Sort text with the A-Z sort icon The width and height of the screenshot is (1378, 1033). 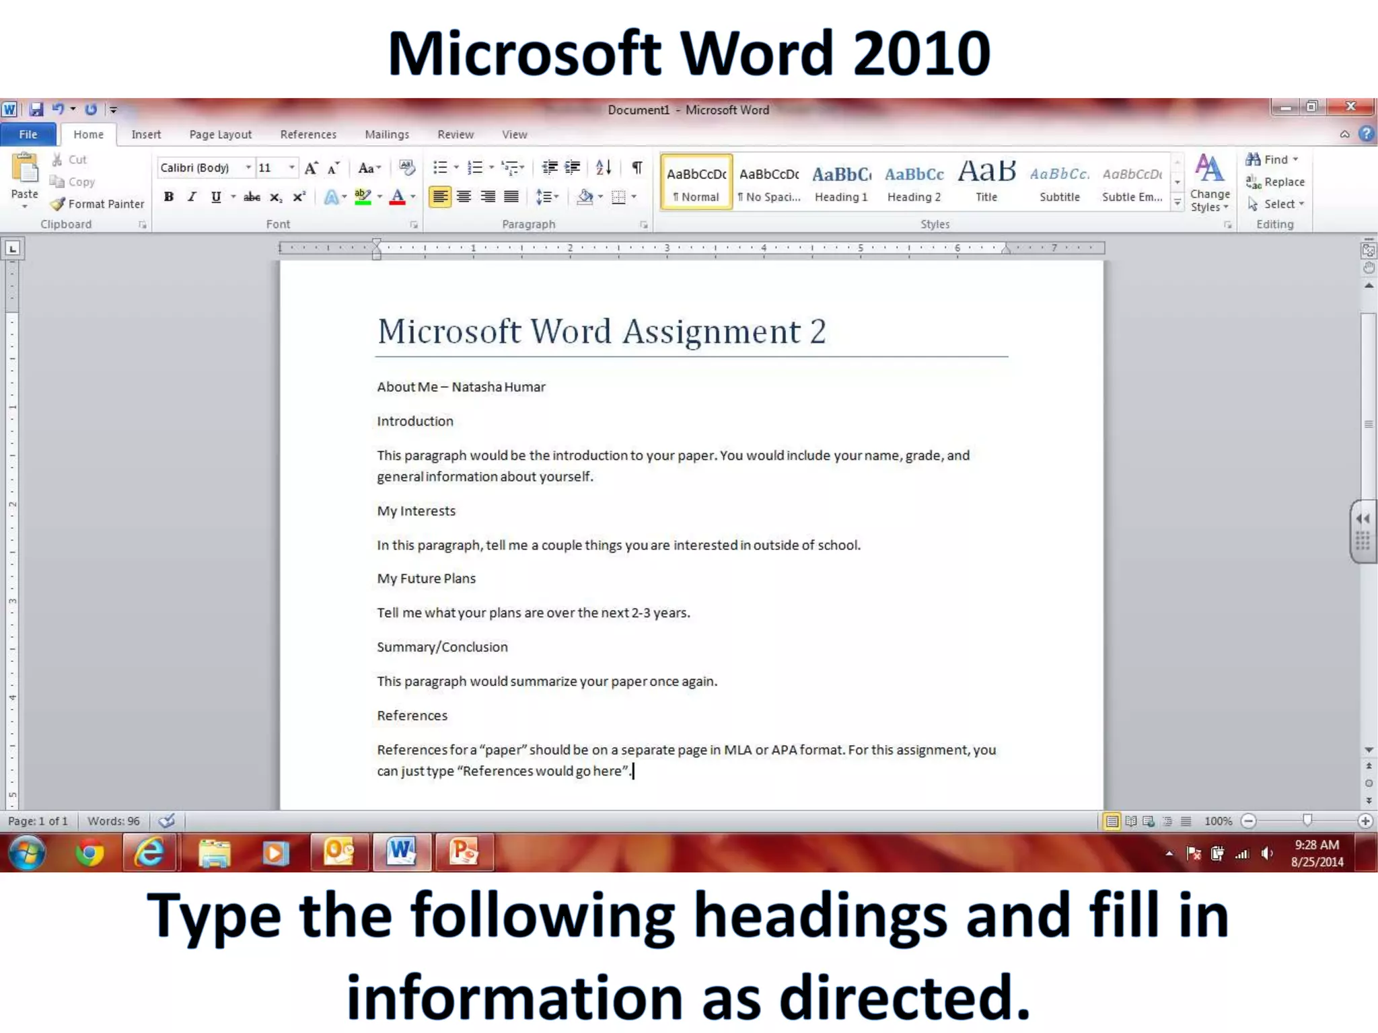[x=604, y=167]
